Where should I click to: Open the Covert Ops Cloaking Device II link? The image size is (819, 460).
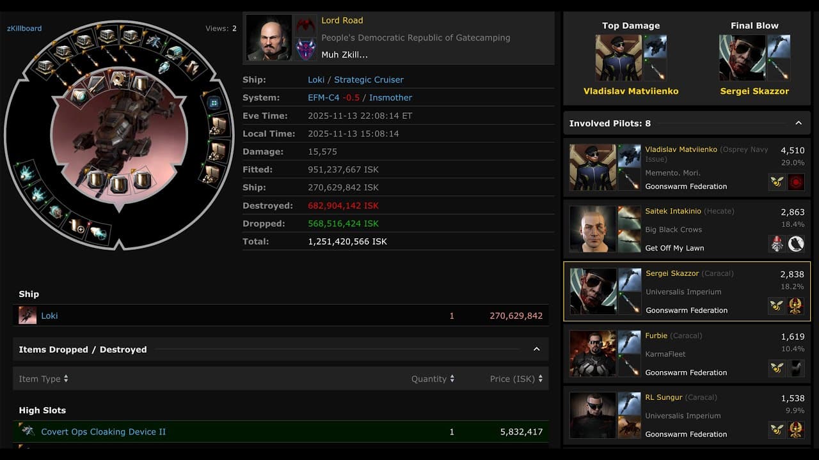[103, 432]
